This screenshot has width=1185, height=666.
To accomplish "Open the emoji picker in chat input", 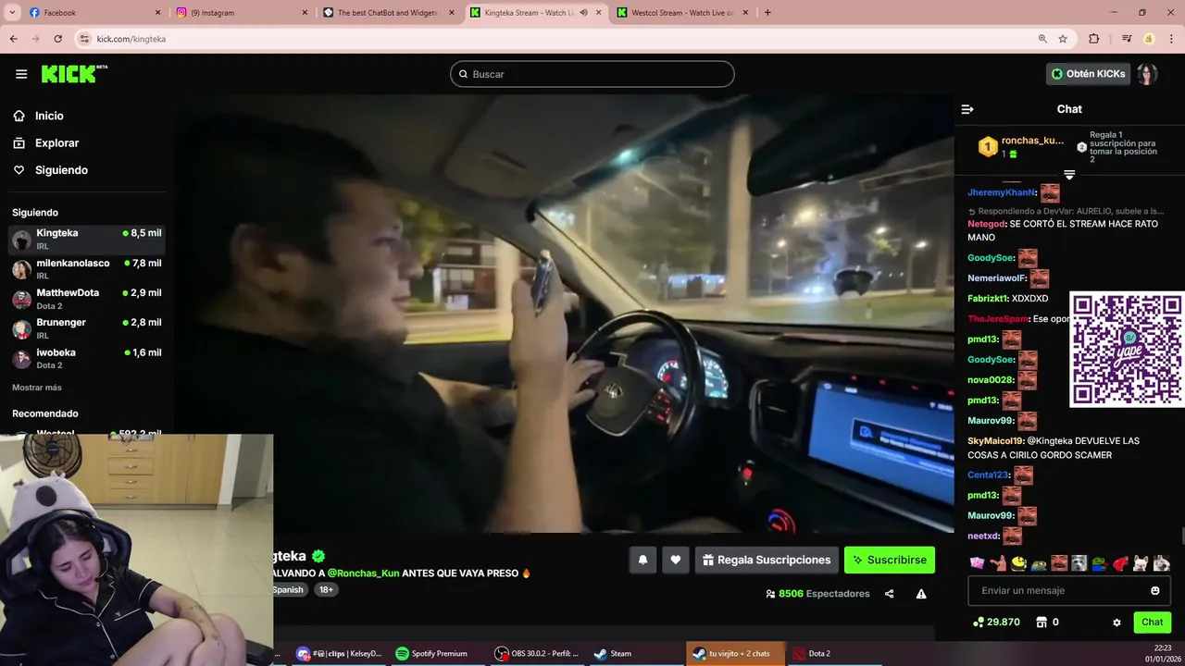I will pyautogui.click(x=1155, y=590).
